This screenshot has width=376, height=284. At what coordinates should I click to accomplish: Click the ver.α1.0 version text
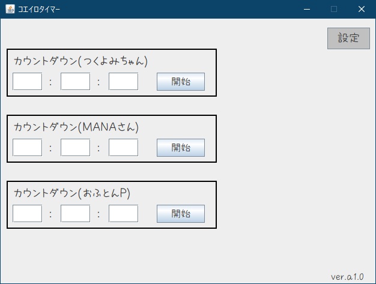(347, 277)
